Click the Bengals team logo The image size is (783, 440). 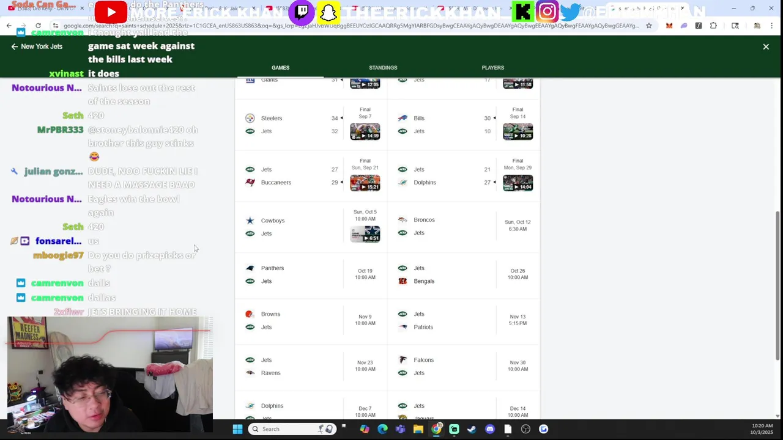coord(403,281)
